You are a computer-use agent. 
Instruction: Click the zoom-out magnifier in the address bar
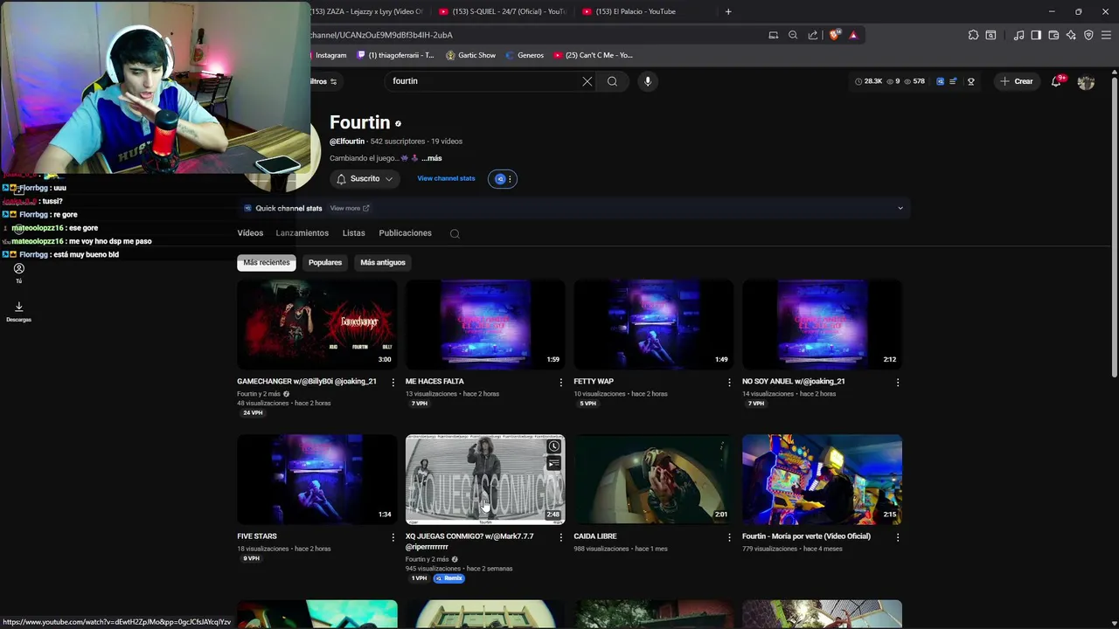[793, 35]
